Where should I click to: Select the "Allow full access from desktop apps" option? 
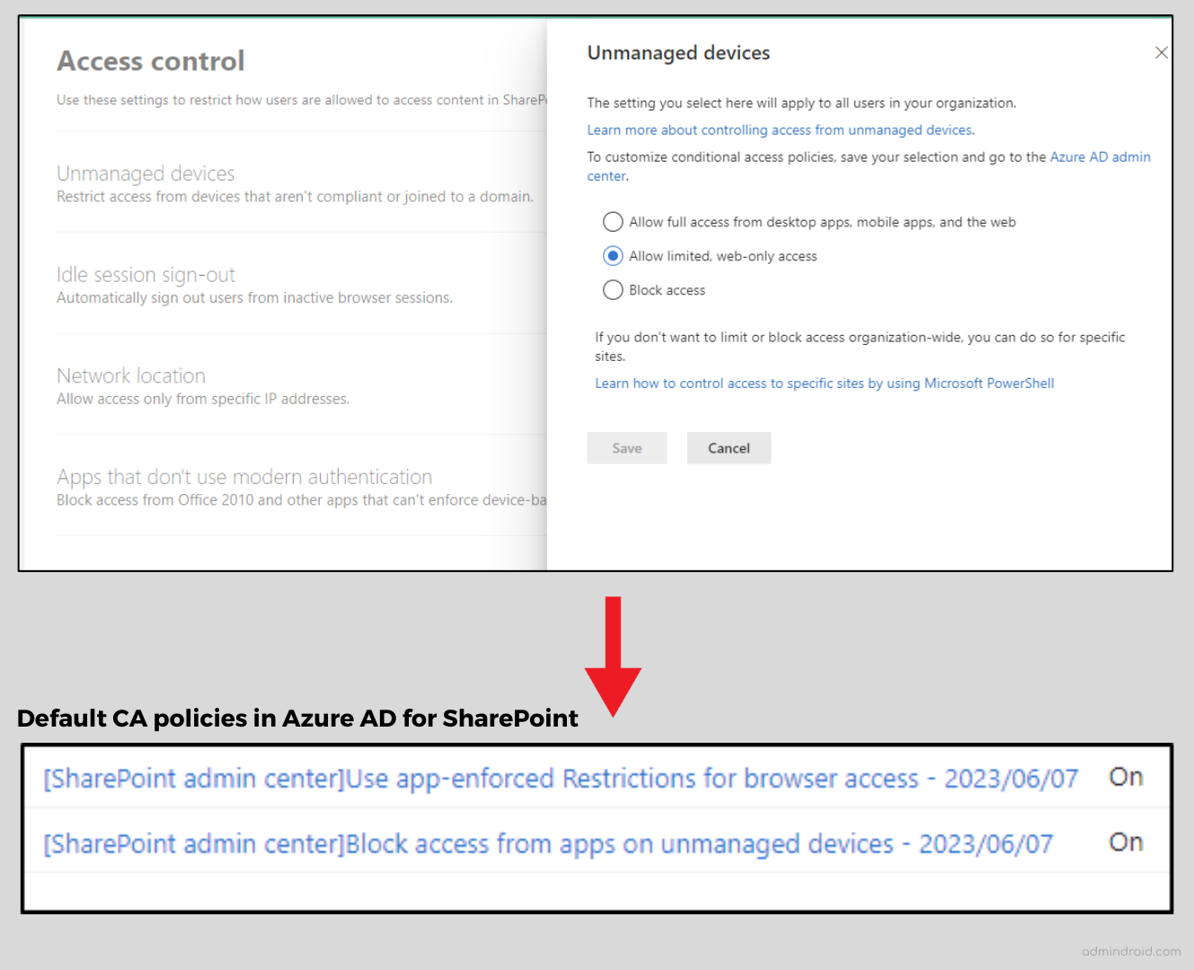[x=613, y=222]
